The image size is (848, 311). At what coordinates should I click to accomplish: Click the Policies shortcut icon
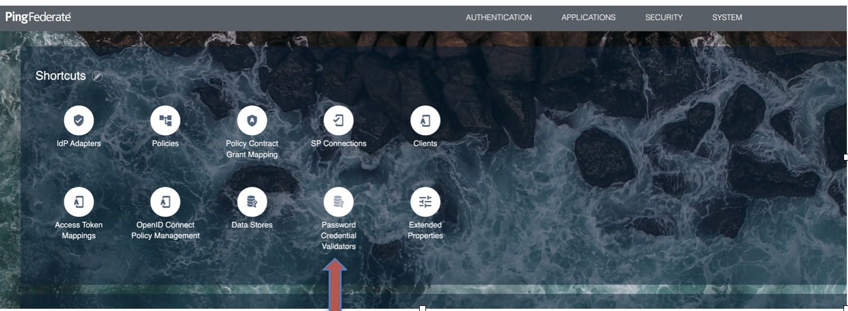tap(165, 120)
